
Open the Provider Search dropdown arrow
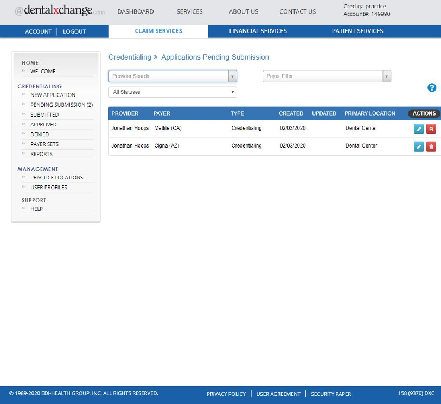(x=232, y=76)
